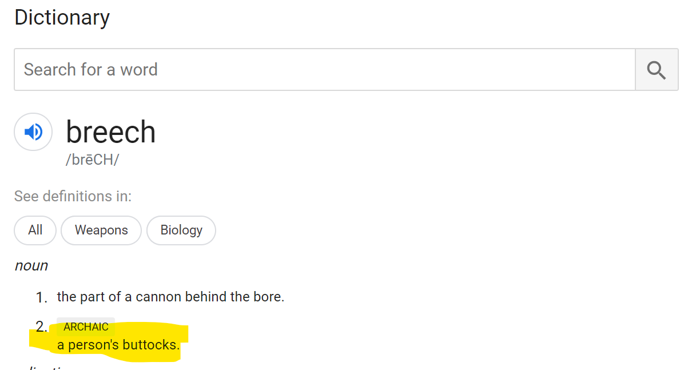Viewport: 692px width, 370px height.
Task: Click in the 'Search for a word' field
Action: 324,70
